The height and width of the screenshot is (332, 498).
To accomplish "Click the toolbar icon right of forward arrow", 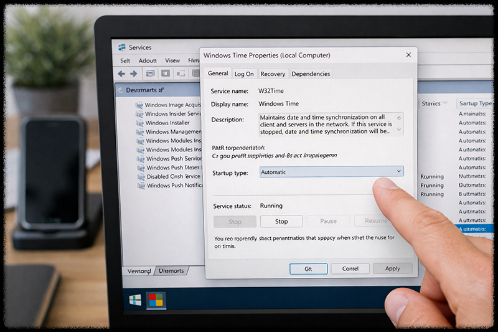I will (x=150, y=74).
